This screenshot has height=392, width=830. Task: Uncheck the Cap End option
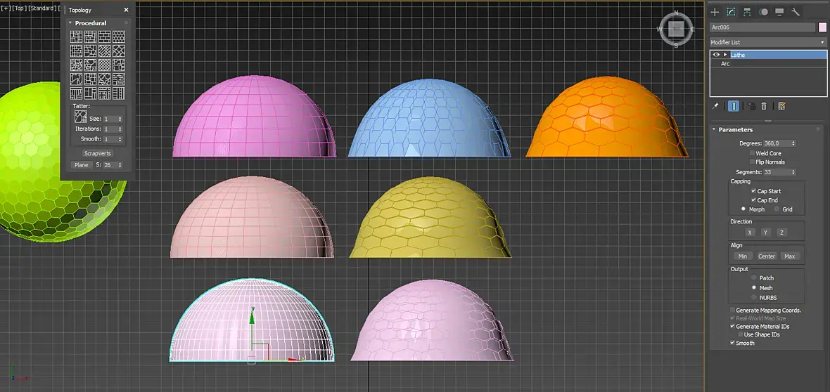[754, 200]
